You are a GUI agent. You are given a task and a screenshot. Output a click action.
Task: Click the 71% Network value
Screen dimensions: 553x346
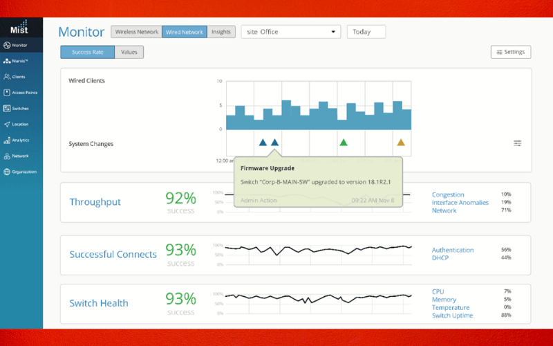506,210
